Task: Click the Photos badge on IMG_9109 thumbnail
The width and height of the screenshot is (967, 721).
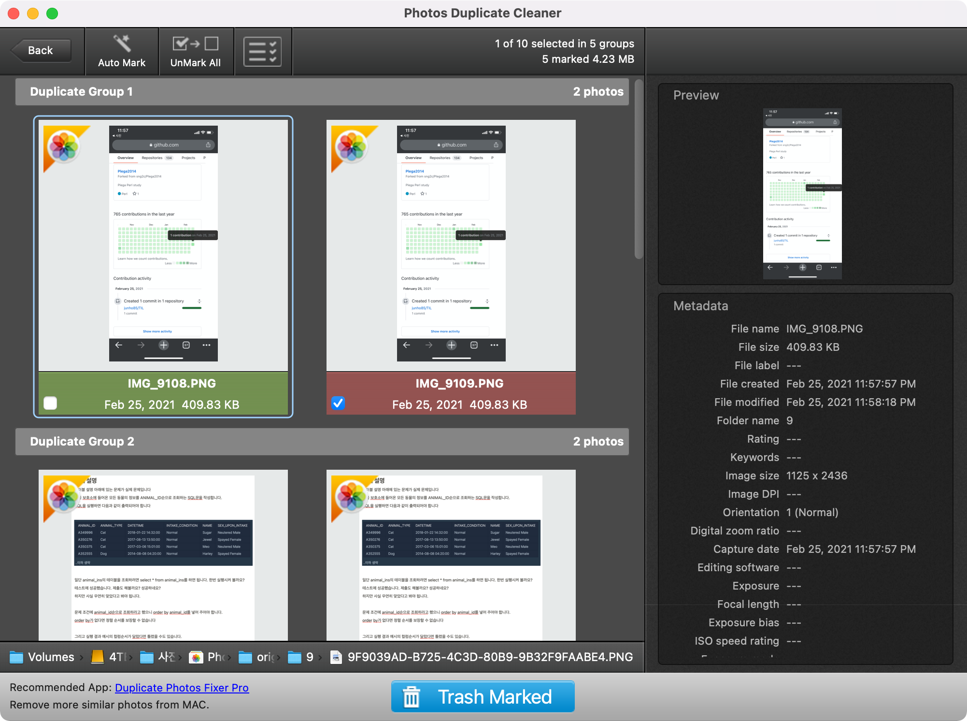Action: (x=351, y=146)
